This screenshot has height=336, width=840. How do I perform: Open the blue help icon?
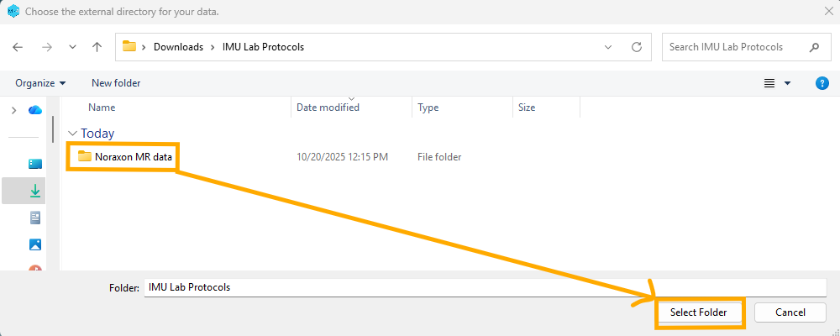click(x=822, y=83)
